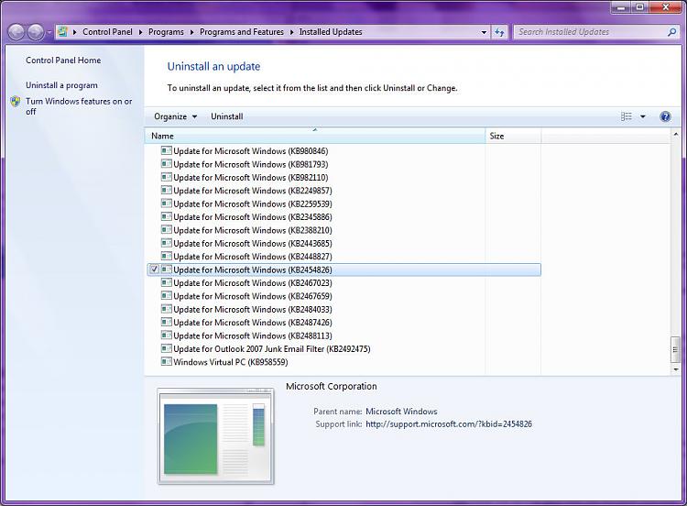Click the icon beside update KB2488113
The image size is (687, 506).
[x=166, y=335]
